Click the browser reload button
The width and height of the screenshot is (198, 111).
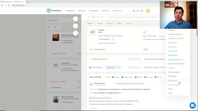coord(9,5)
